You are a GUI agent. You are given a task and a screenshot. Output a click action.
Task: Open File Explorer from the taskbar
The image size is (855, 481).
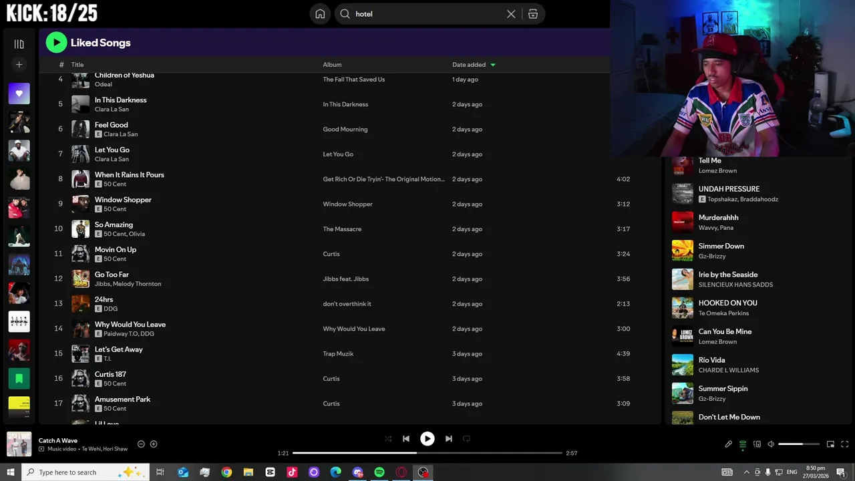point(248,472)
